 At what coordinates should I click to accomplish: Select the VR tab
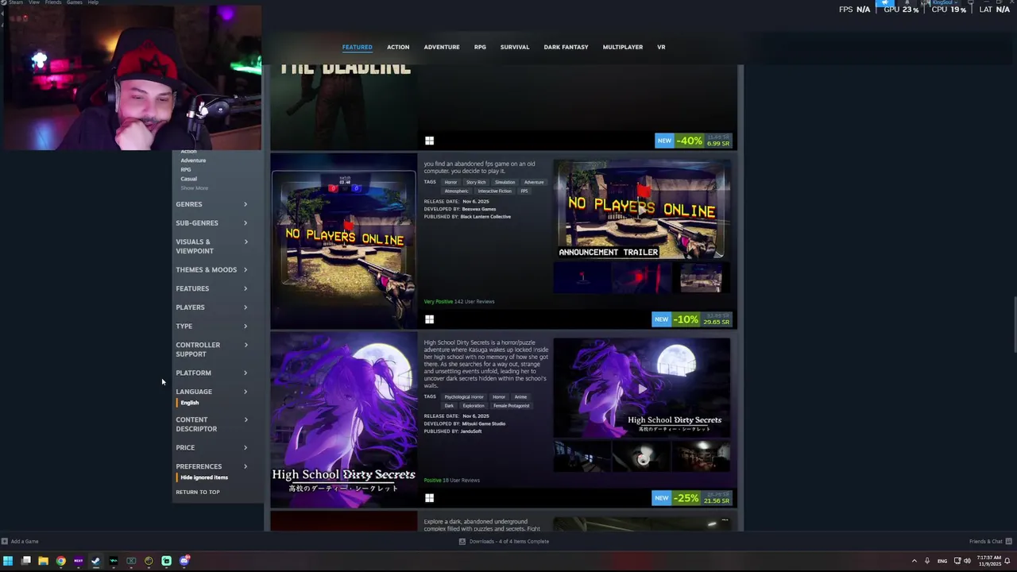661,47
